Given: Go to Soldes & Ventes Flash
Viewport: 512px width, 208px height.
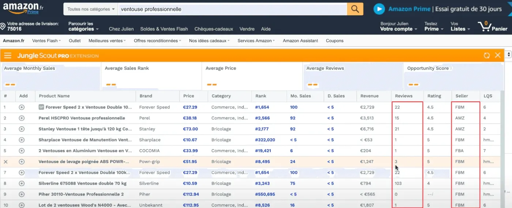Looking at the screenshot, I should click(164, 29).
